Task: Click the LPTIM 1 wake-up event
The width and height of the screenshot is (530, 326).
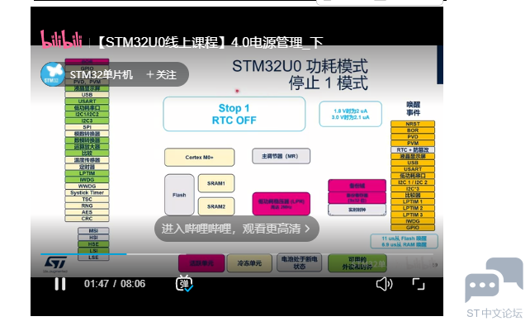Action: [x=413, y=201]
